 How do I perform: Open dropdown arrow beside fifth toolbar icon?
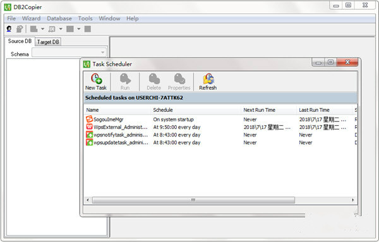(x=79, y=29)
